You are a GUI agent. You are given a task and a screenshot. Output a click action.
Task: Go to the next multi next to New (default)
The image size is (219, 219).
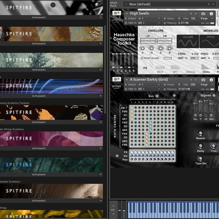pos(213,4)
